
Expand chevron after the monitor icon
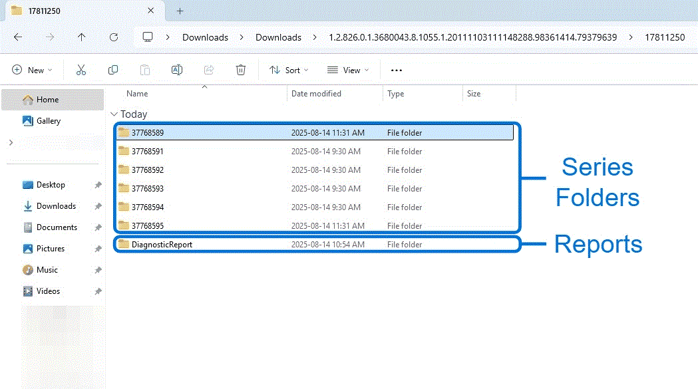coord(168,37)
